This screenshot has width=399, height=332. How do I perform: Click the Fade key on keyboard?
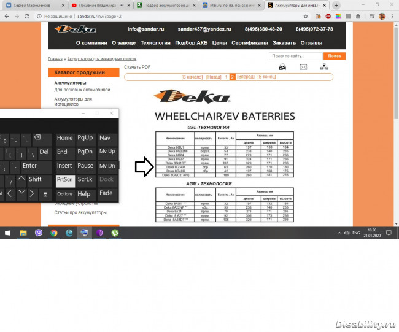[x=107, y=195]
